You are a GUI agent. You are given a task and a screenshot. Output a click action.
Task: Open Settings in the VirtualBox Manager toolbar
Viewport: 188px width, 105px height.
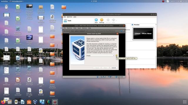tap(102, 21)
